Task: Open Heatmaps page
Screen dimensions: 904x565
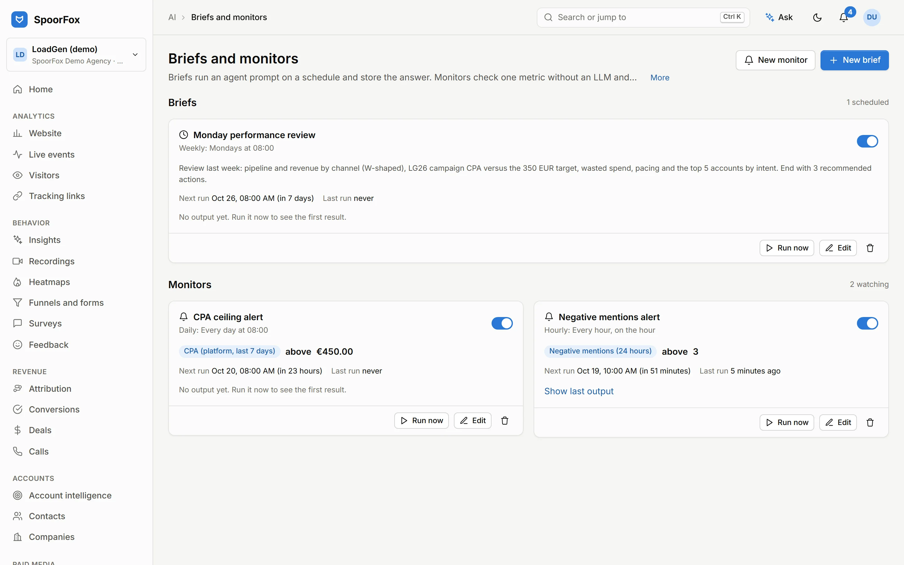Action: pyautogui.click(x=76, y=282)
